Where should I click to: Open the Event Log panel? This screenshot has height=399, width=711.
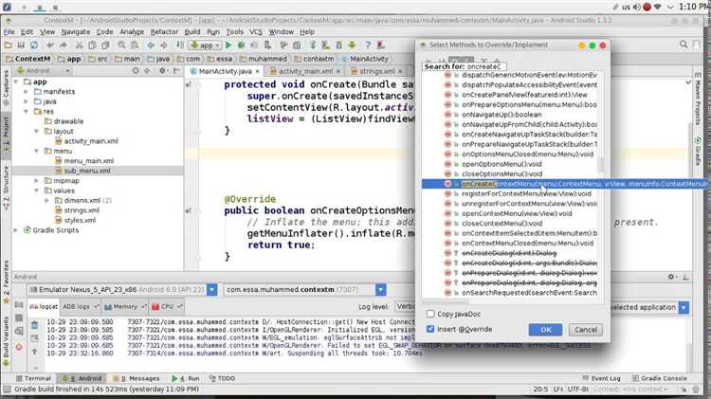[x=601, y=378]
